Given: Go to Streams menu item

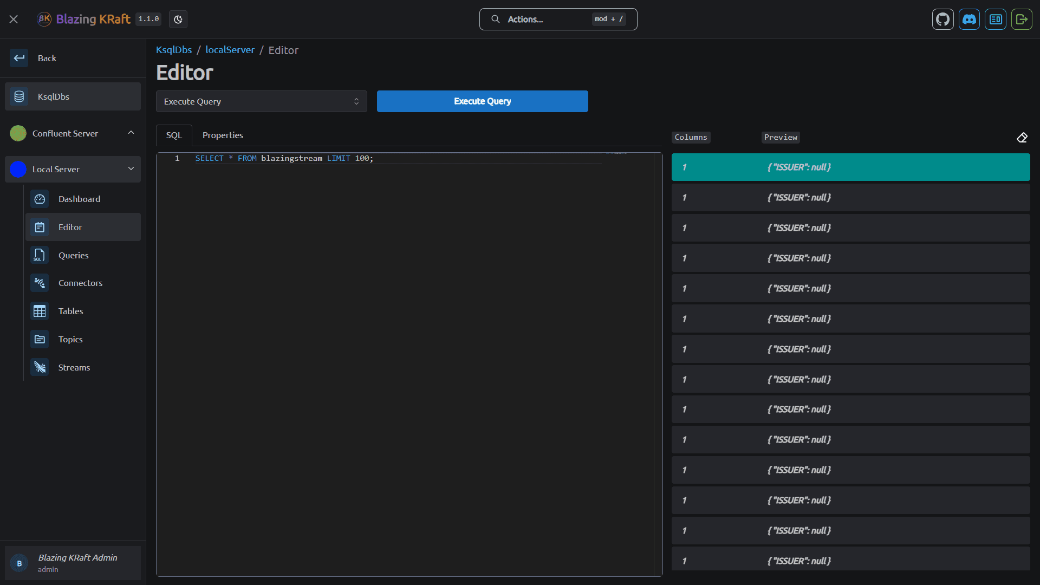Looking at the screenshot, I should 83,367.
